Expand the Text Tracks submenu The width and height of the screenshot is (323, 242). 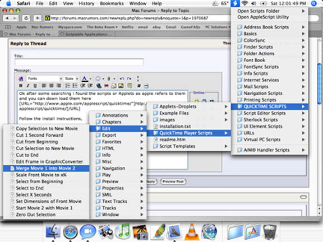[x=118, y=202]
